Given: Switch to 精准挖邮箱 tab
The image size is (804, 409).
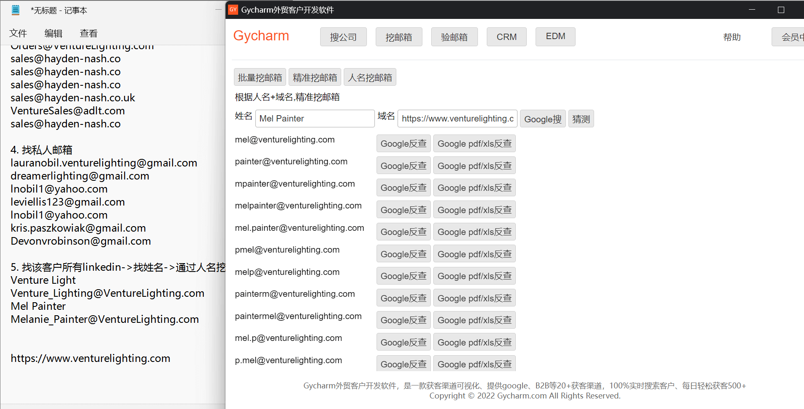Looking at the screenshot, I should tap(315, 77).
